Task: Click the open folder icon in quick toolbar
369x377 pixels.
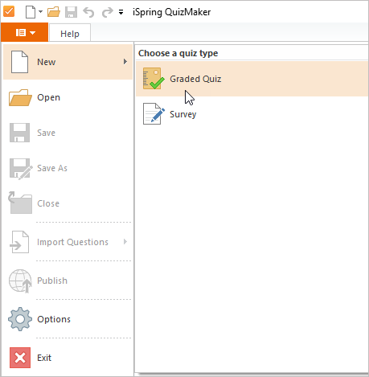Action: click(54, 12)
